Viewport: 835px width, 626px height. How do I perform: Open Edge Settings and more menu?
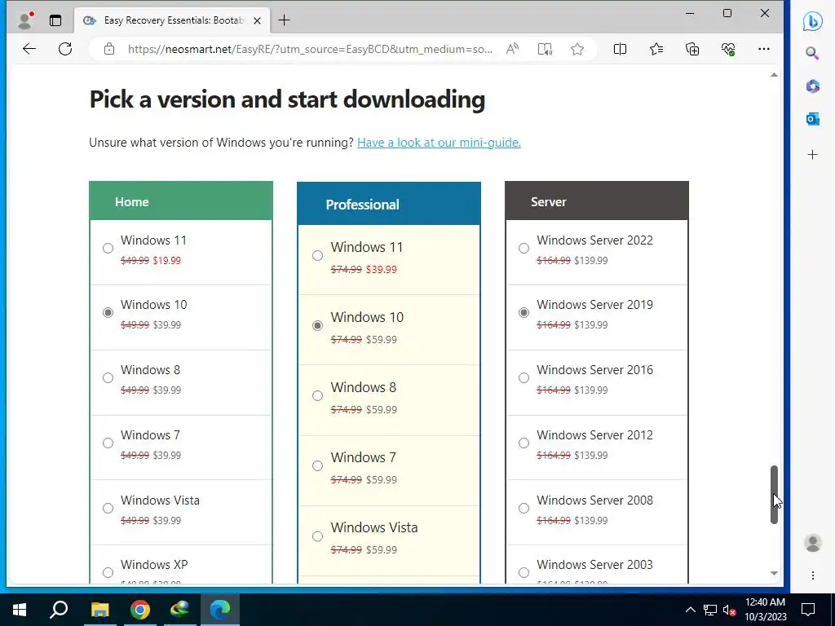[x=763, y=49]
